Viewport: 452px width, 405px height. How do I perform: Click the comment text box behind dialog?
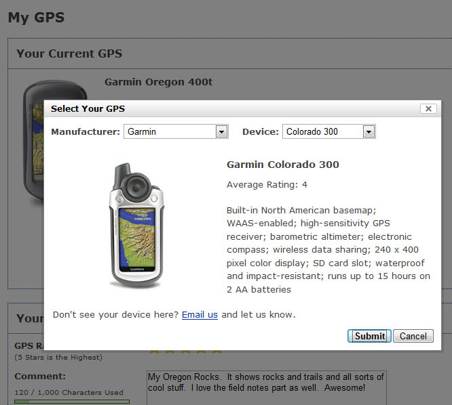266,388
